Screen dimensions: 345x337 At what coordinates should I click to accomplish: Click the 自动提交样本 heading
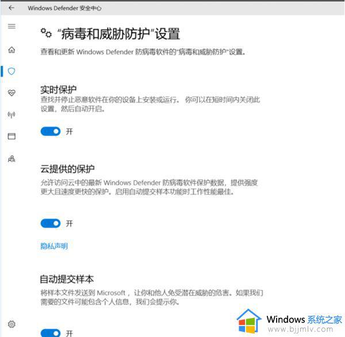[x=67, y=279]
